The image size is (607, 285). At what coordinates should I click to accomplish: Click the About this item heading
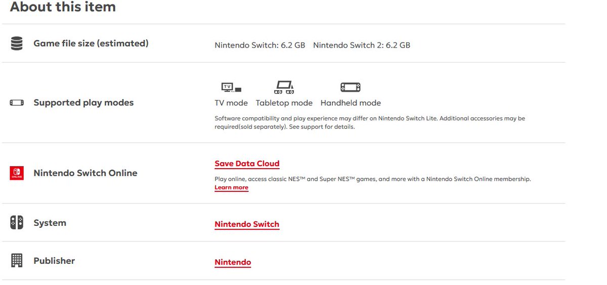click(x=63, y=7)
